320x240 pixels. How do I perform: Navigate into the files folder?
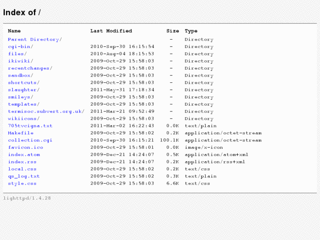coord(16,54)
